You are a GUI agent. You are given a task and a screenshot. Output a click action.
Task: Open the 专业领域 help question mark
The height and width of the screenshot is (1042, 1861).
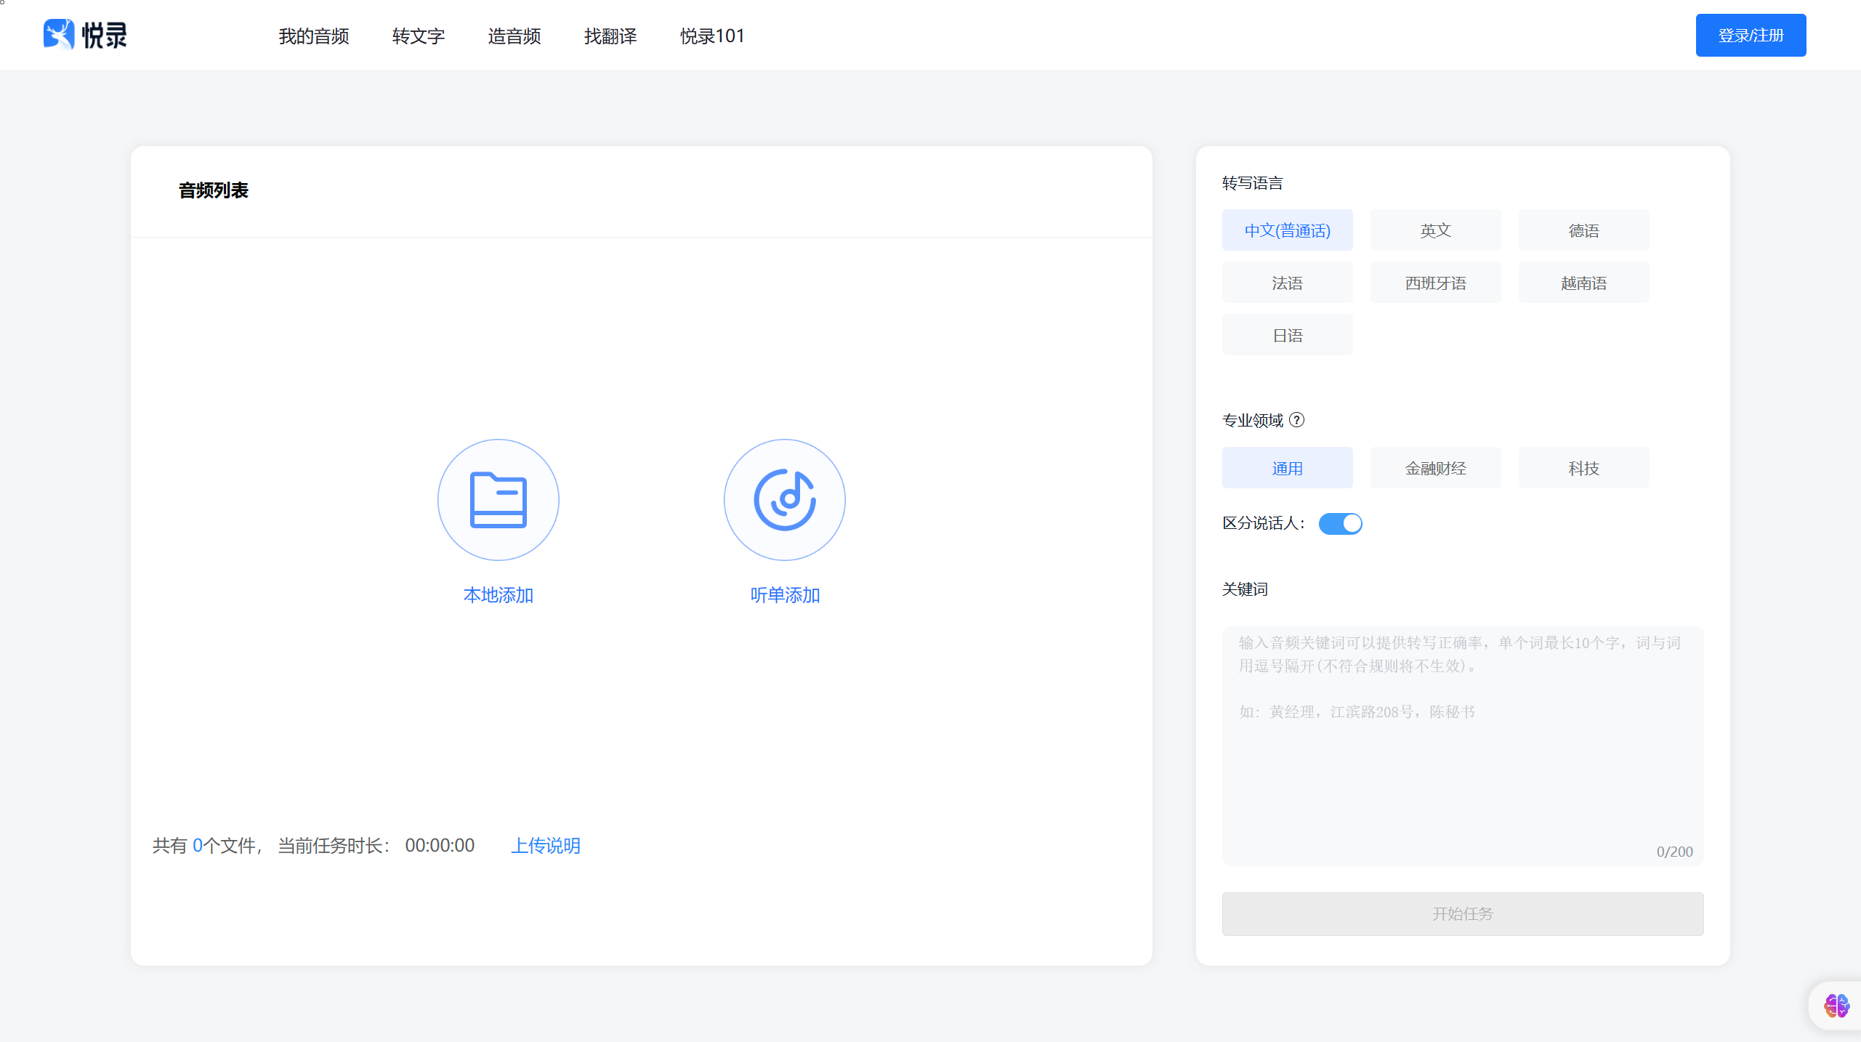(x=1298, y=420)
